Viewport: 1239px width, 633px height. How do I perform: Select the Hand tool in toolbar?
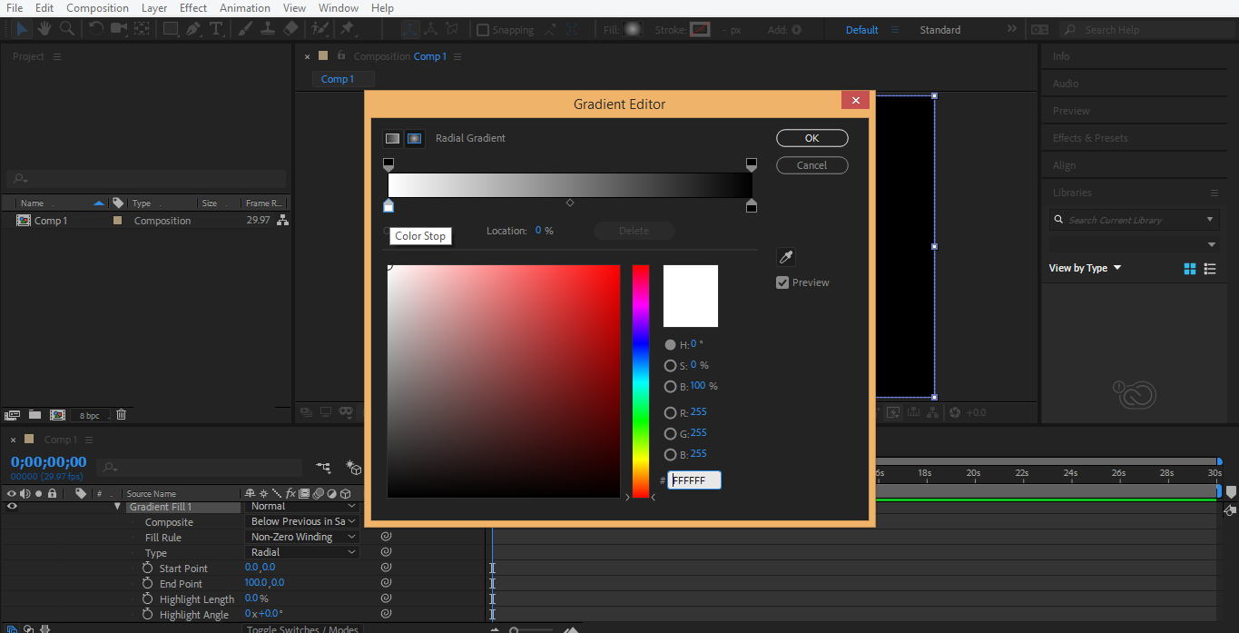44,29
